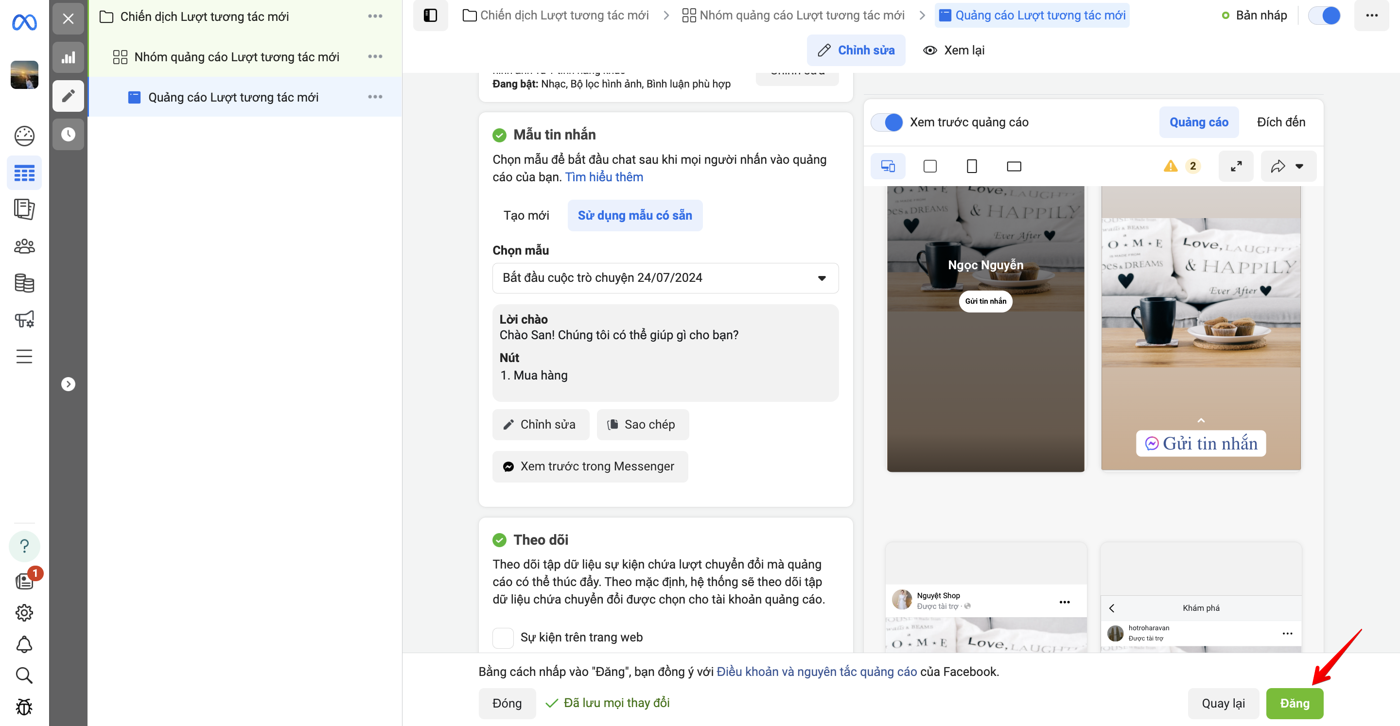Open the Tìm hiểu thêm link
Screen dimensions: 1400x726
pos(604,177)
